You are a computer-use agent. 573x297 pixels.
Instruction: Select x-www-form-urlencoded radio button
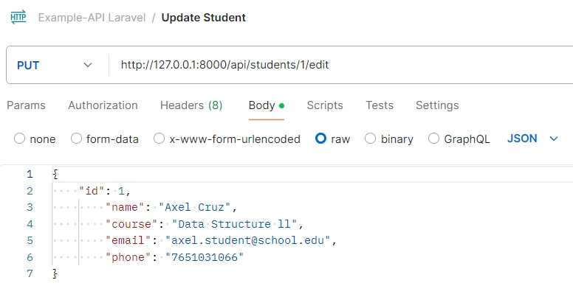click(x=159, y=139)
